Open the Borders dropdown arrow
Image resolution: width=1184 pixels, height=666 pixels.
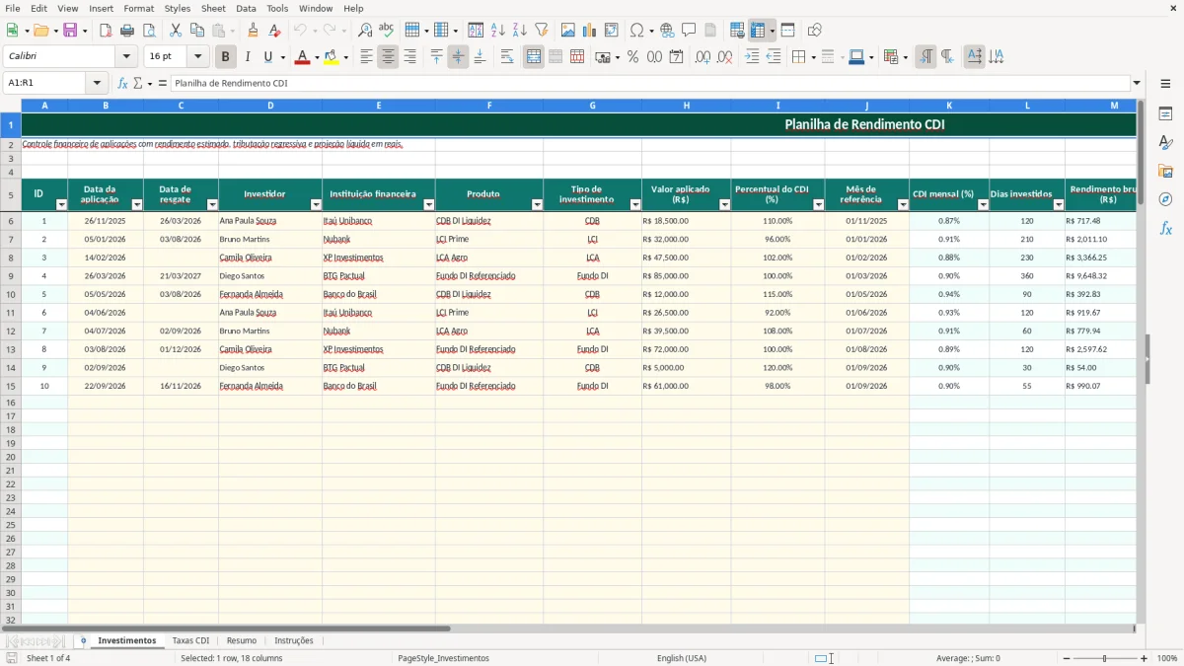[x=813, y=57]
